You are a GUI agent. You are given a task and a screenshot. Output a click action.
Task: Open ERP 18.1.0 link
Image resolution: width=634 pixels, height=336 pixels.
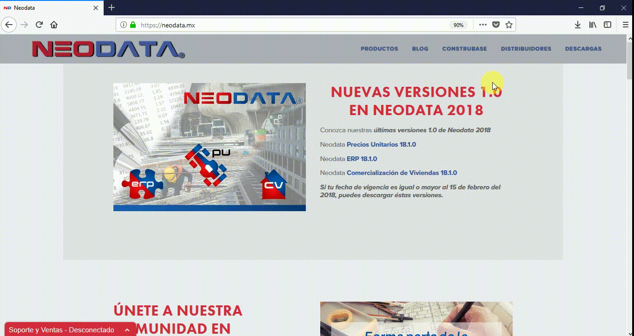pos(362,159)
